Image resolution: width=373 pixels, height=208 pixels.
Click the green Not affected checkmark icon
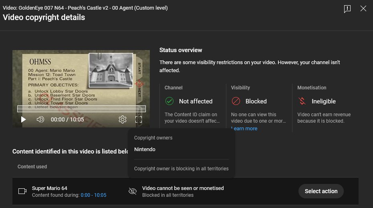[169, 101]
